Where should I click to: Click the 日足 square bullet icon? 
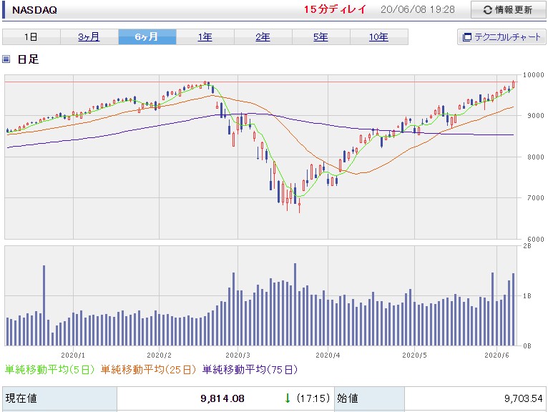tap(6, 59)
